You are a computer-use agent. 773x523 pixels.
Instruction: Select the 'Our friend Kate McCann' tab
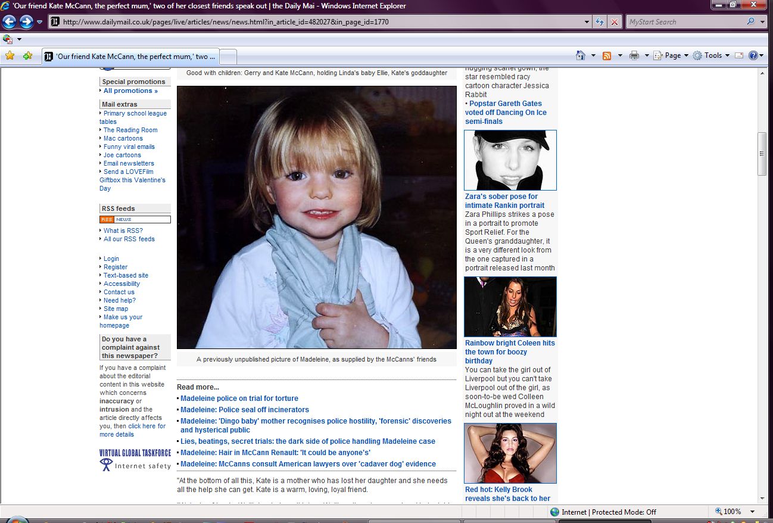(x=131, y=57)
